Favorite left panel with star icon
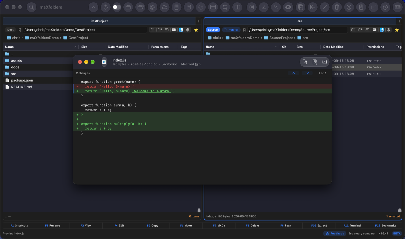This screenshot has height=239, width=405. [196, 30]
